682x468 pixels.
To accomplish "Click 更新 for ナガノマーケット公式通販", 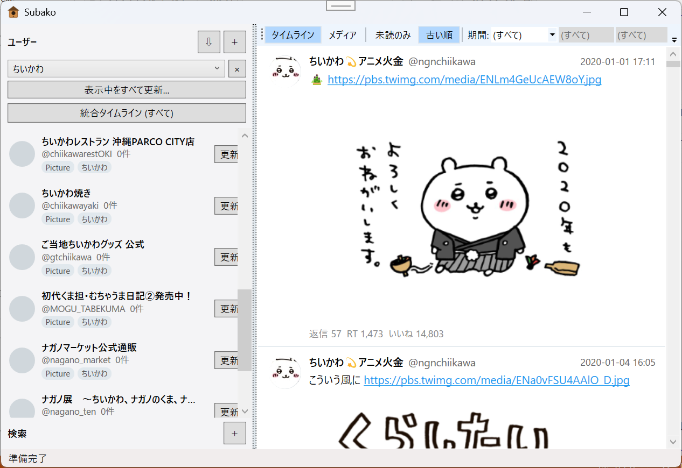I will (x=226, y=360).
